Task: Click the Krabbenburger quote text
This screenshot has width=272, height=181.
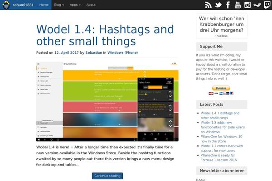Action: coord(222,24)
